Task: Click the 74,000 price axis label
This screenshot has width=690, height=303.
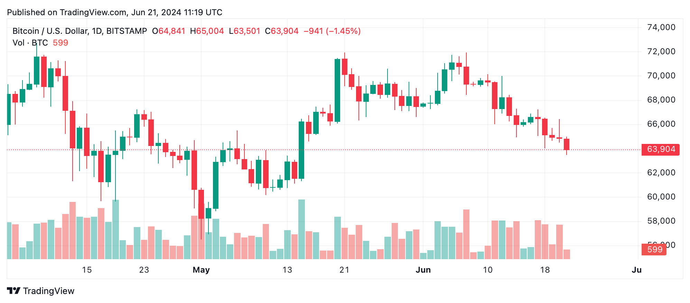Action: [661, 27]
